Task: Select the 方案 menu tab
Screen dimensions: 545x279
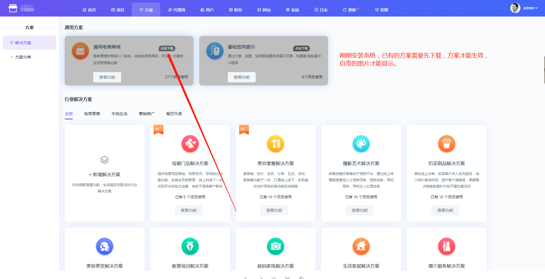Action: (146, 10)
